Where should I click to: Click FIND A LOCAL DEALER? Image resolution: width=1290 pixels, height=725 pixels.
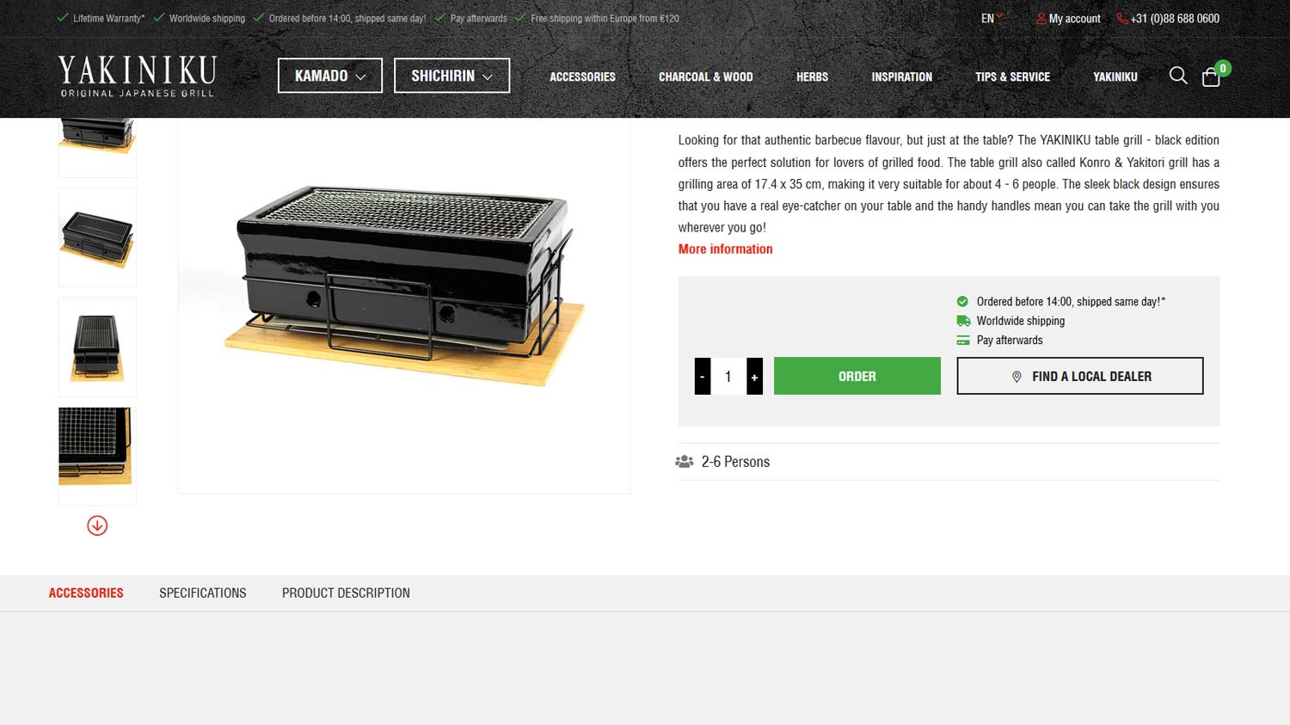click(x=1080, y=376)
